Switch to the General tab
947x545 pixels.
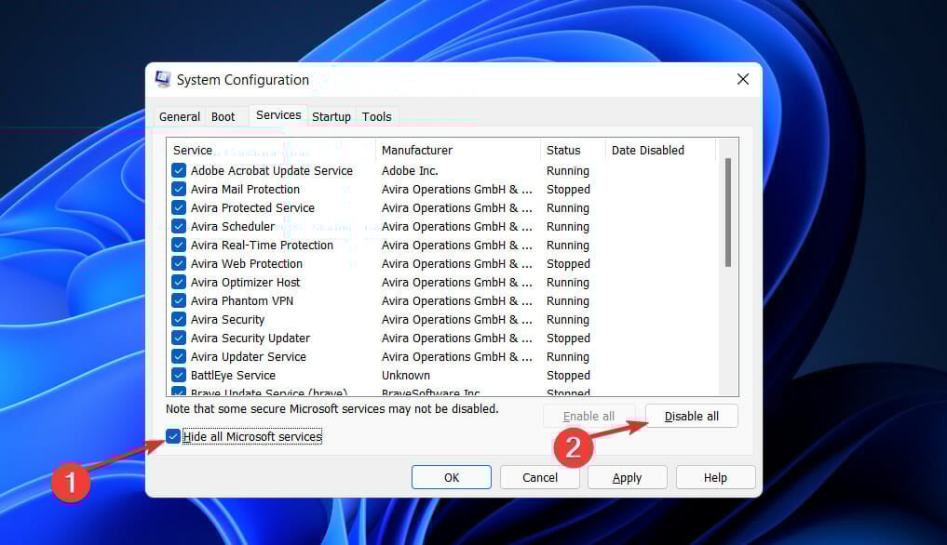click(x=180, y=116)
